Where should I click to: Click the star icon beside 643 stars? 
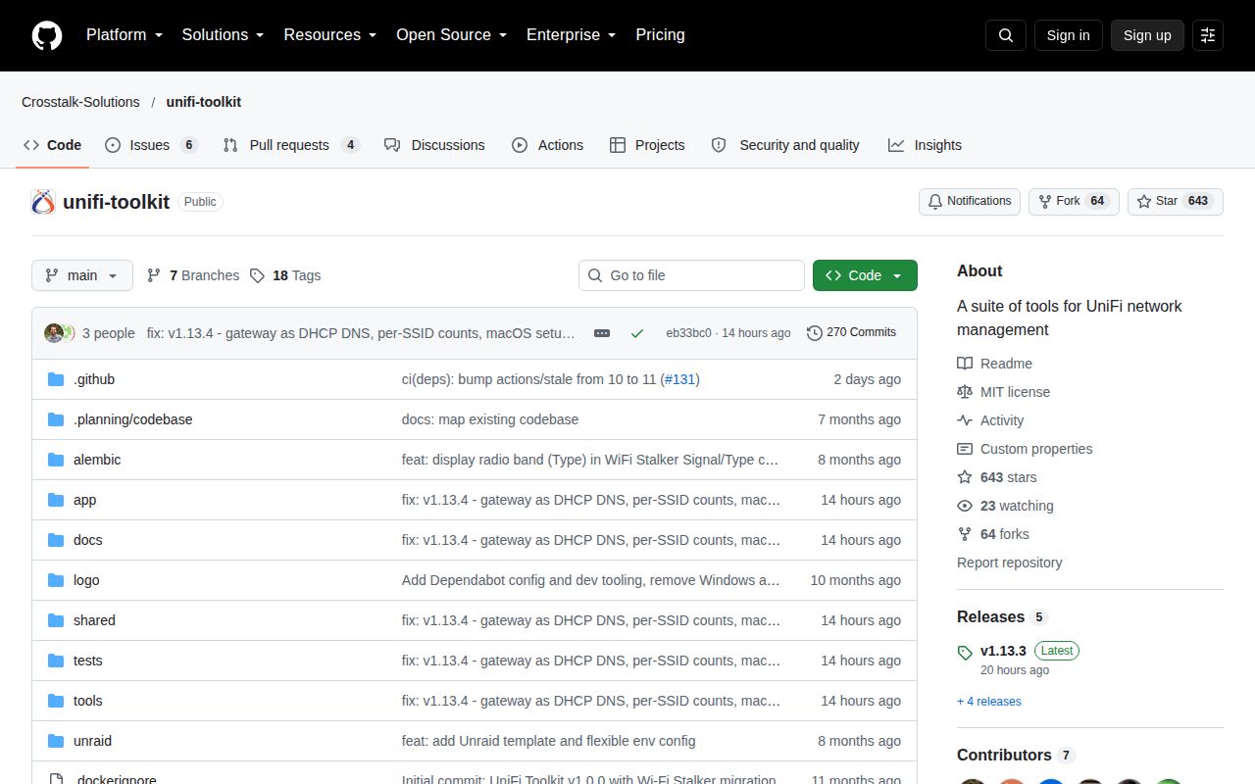[x=965, y=477]
